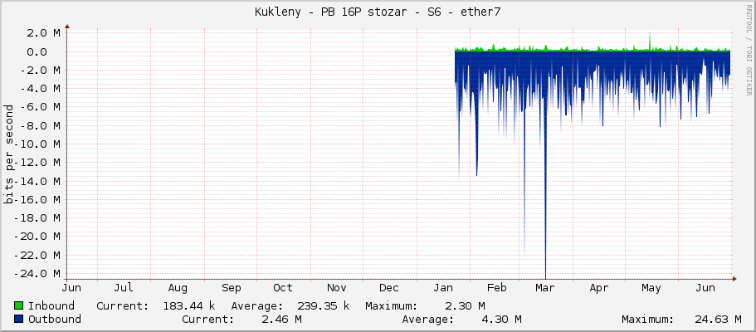Image resolution: width=756 pixels, height=332 pixels.
Task: Click the Outbound 'Maximum:' label
Action: pyautogui.click(x=647, y=319)
